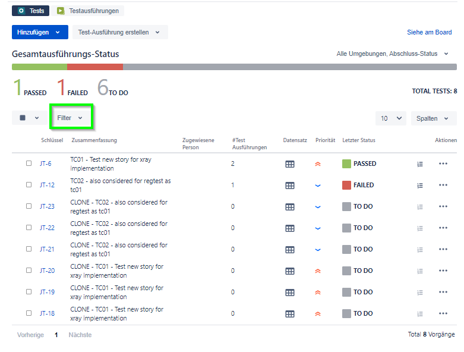Switch to the Tests tab

(x=30, y=11)
